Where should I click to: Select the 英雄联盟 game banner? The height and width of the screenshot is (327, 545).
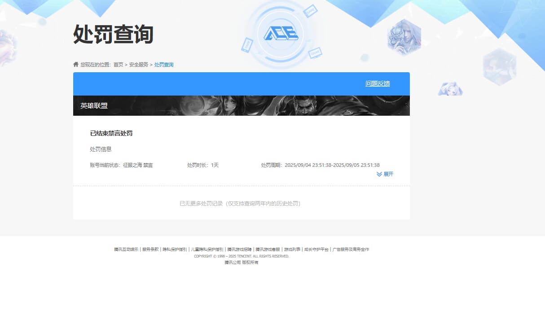pos(242,106)
